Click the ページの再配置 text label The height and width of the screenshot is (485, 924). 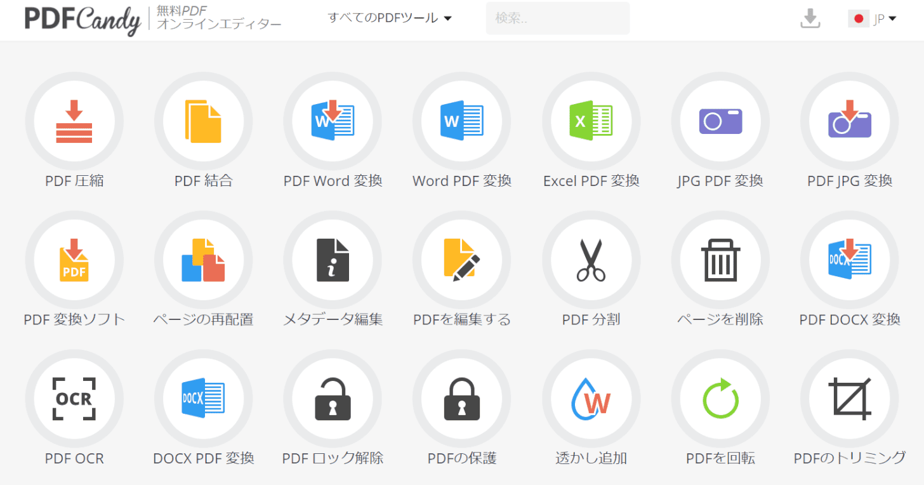click(x=203, y=319)
